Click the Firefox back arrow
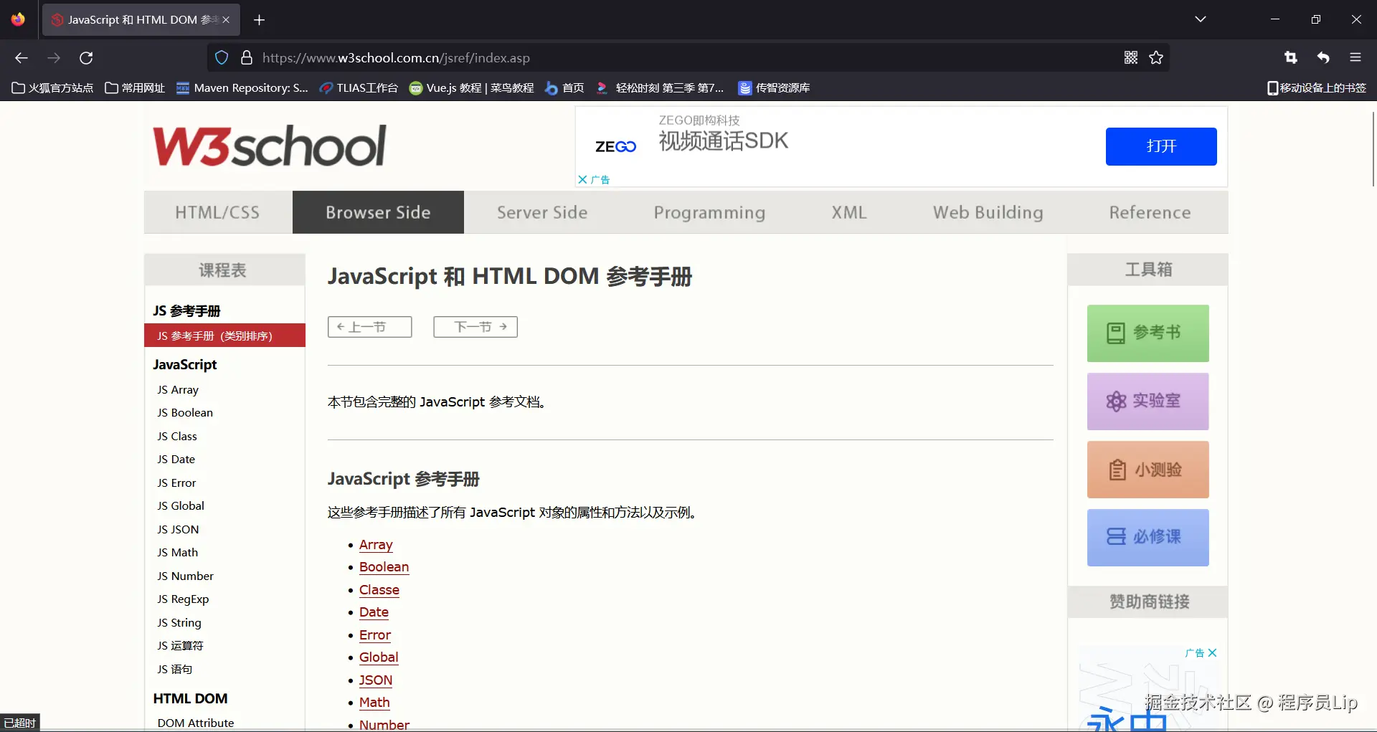The height and width of the screenshot is (732, 1377). tap(22, 58)
